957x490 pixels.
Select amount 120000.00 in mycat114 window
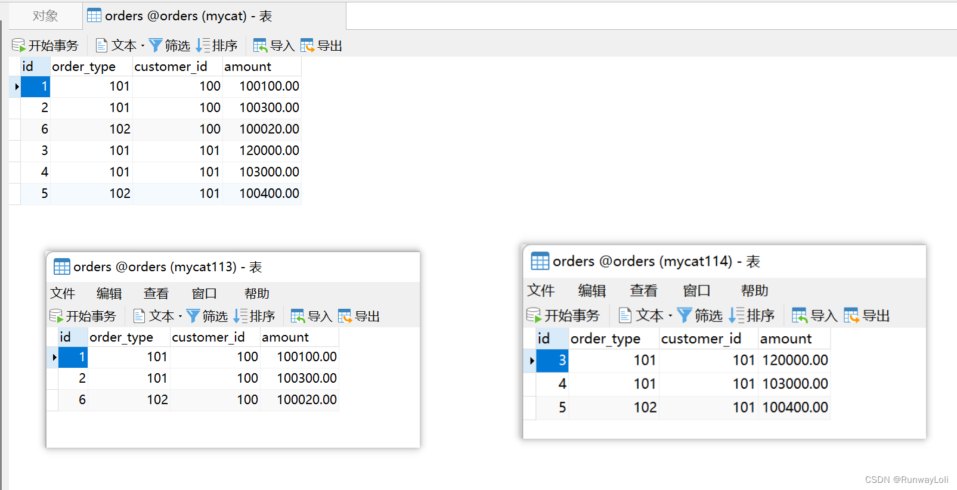[x=794, y=361]
